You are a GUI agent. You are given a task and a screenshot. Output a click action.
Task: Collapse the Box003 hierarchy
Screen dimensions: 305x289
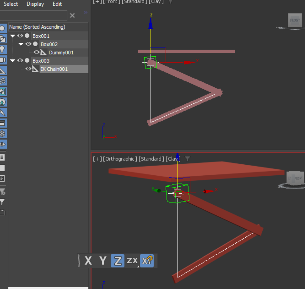coord(13,61)
